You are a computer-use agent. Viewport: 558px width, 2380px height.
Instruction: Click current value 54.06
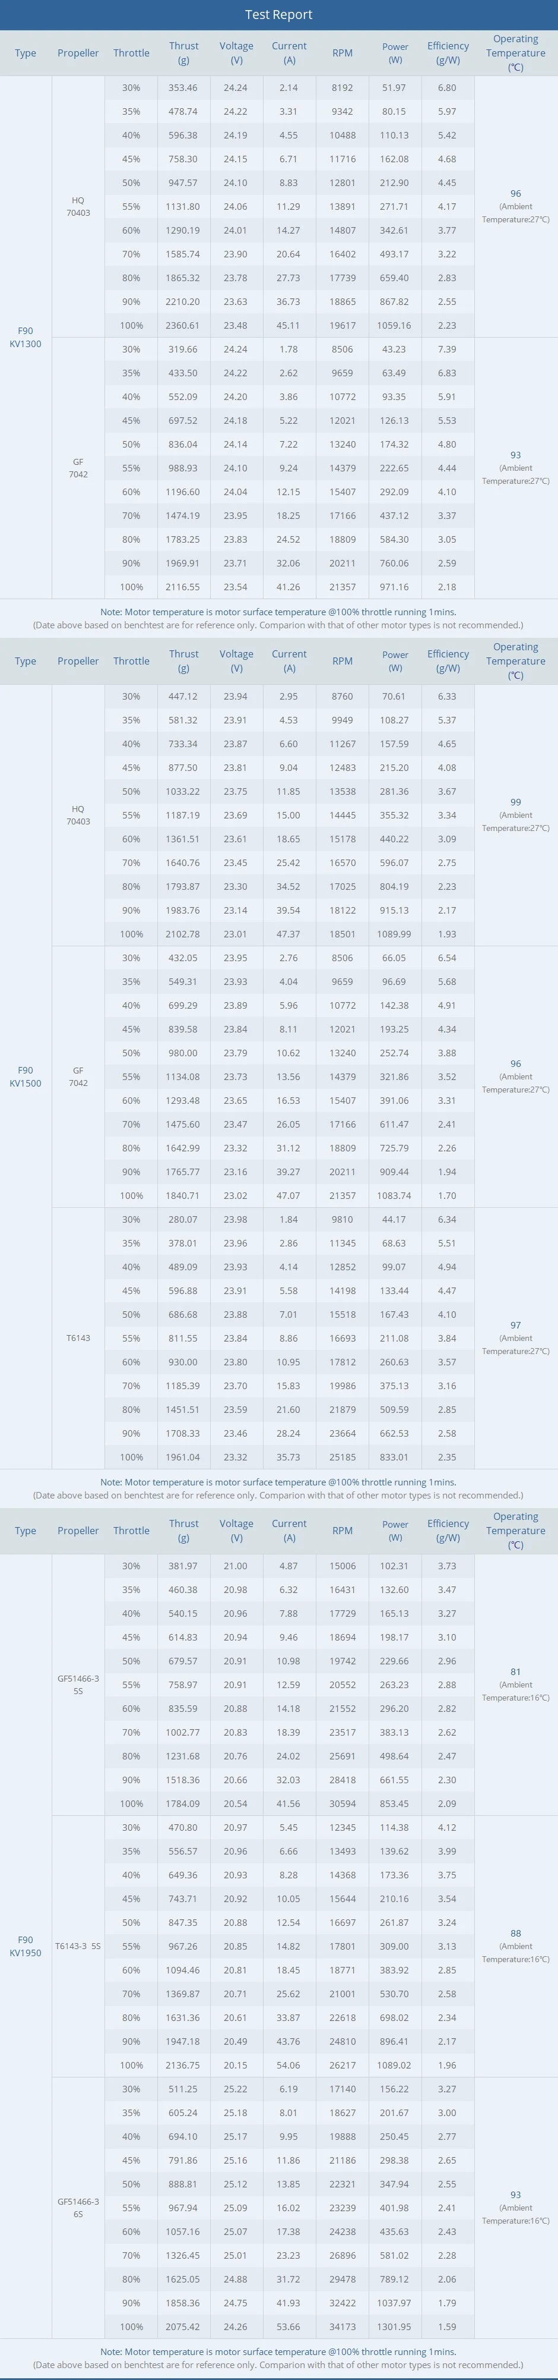point(288,2065)
